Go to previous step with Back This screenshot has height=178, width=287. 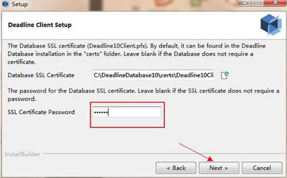coord(176,168)
